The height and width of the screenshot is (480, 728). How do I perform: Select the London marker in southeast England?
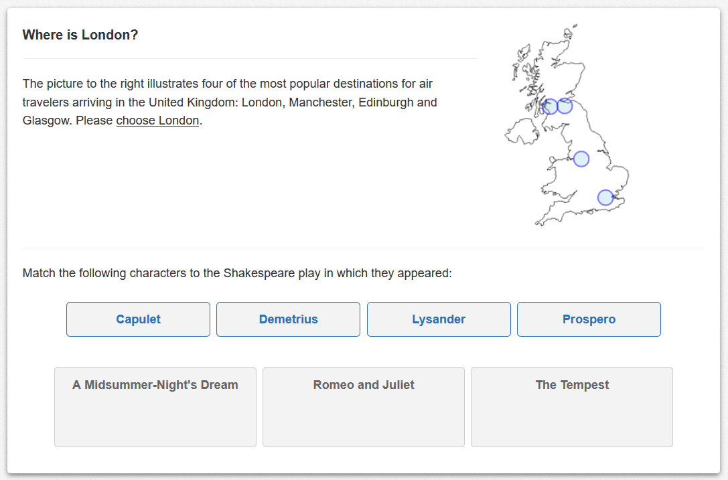tap(605, 197)
